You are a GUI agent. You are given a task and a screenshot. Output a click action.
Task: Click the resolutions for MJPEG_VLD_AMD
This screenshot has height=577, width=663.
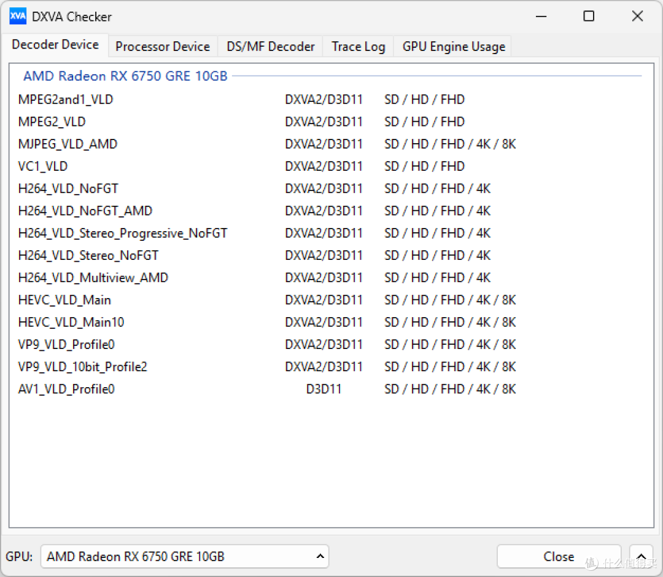450,144
